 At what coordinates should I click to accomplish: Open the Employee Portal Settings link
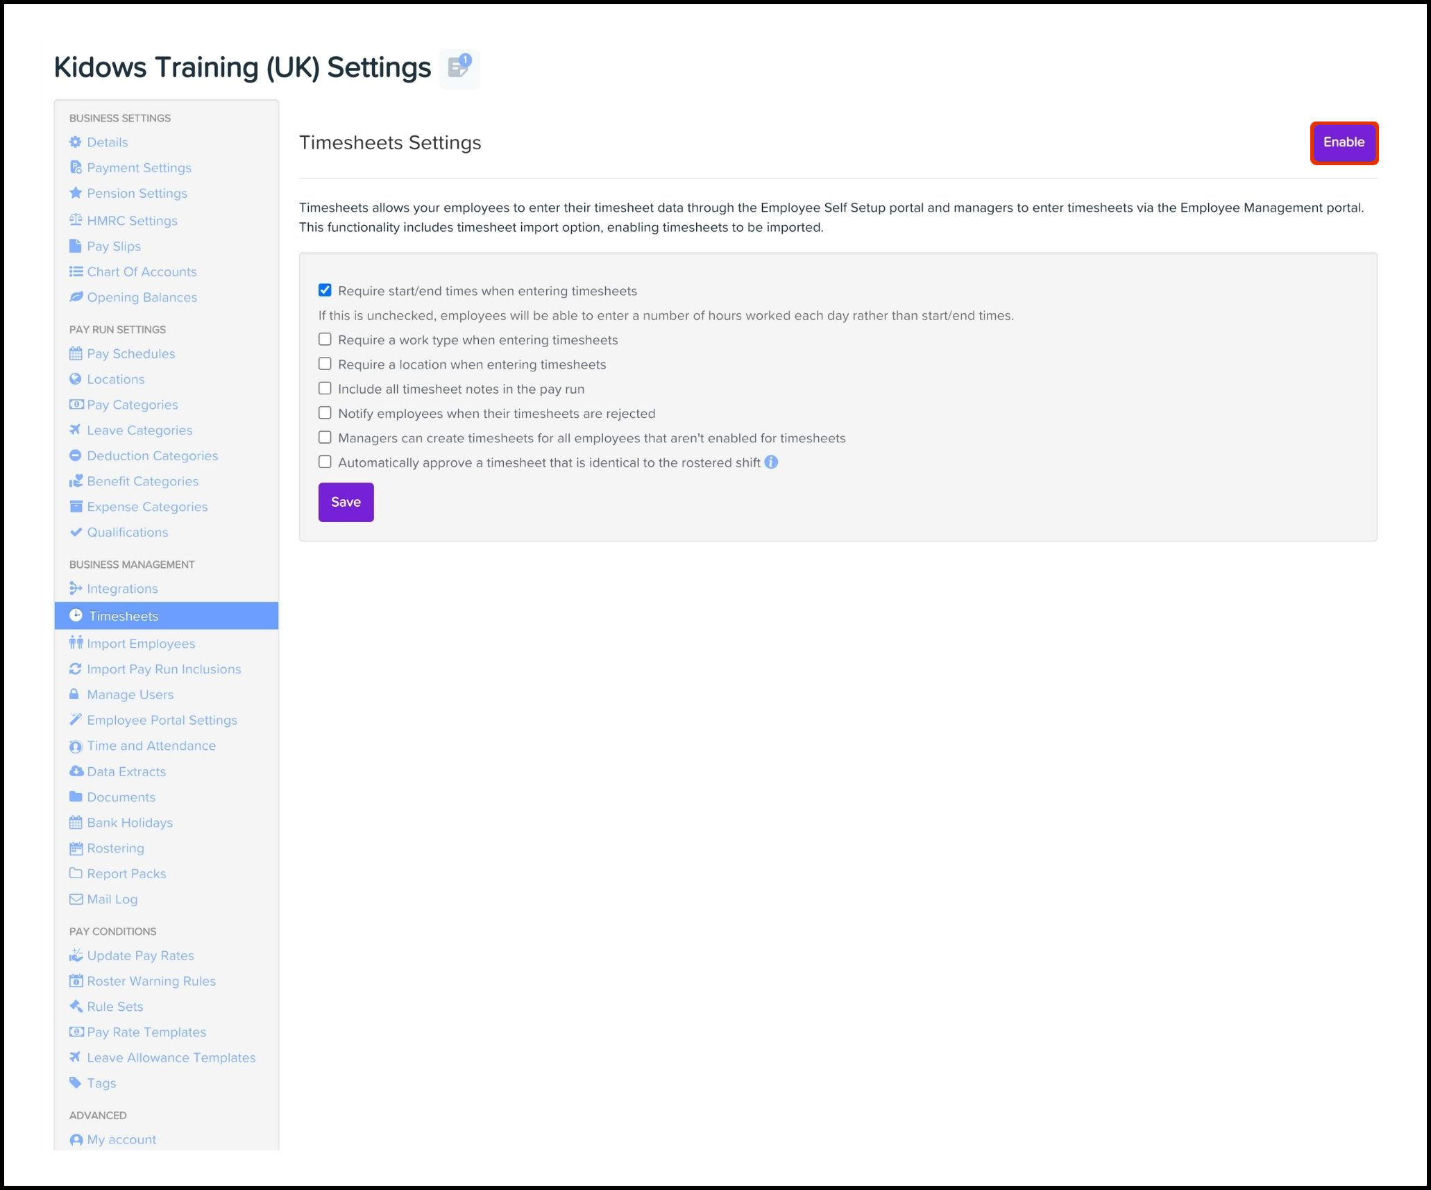pos(162,720)
